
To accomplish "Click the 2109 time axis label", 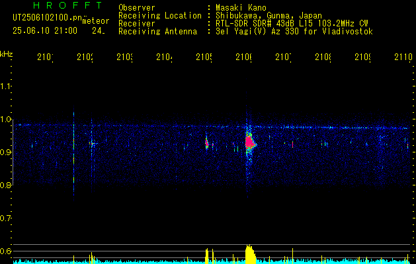I will [363, 57].
